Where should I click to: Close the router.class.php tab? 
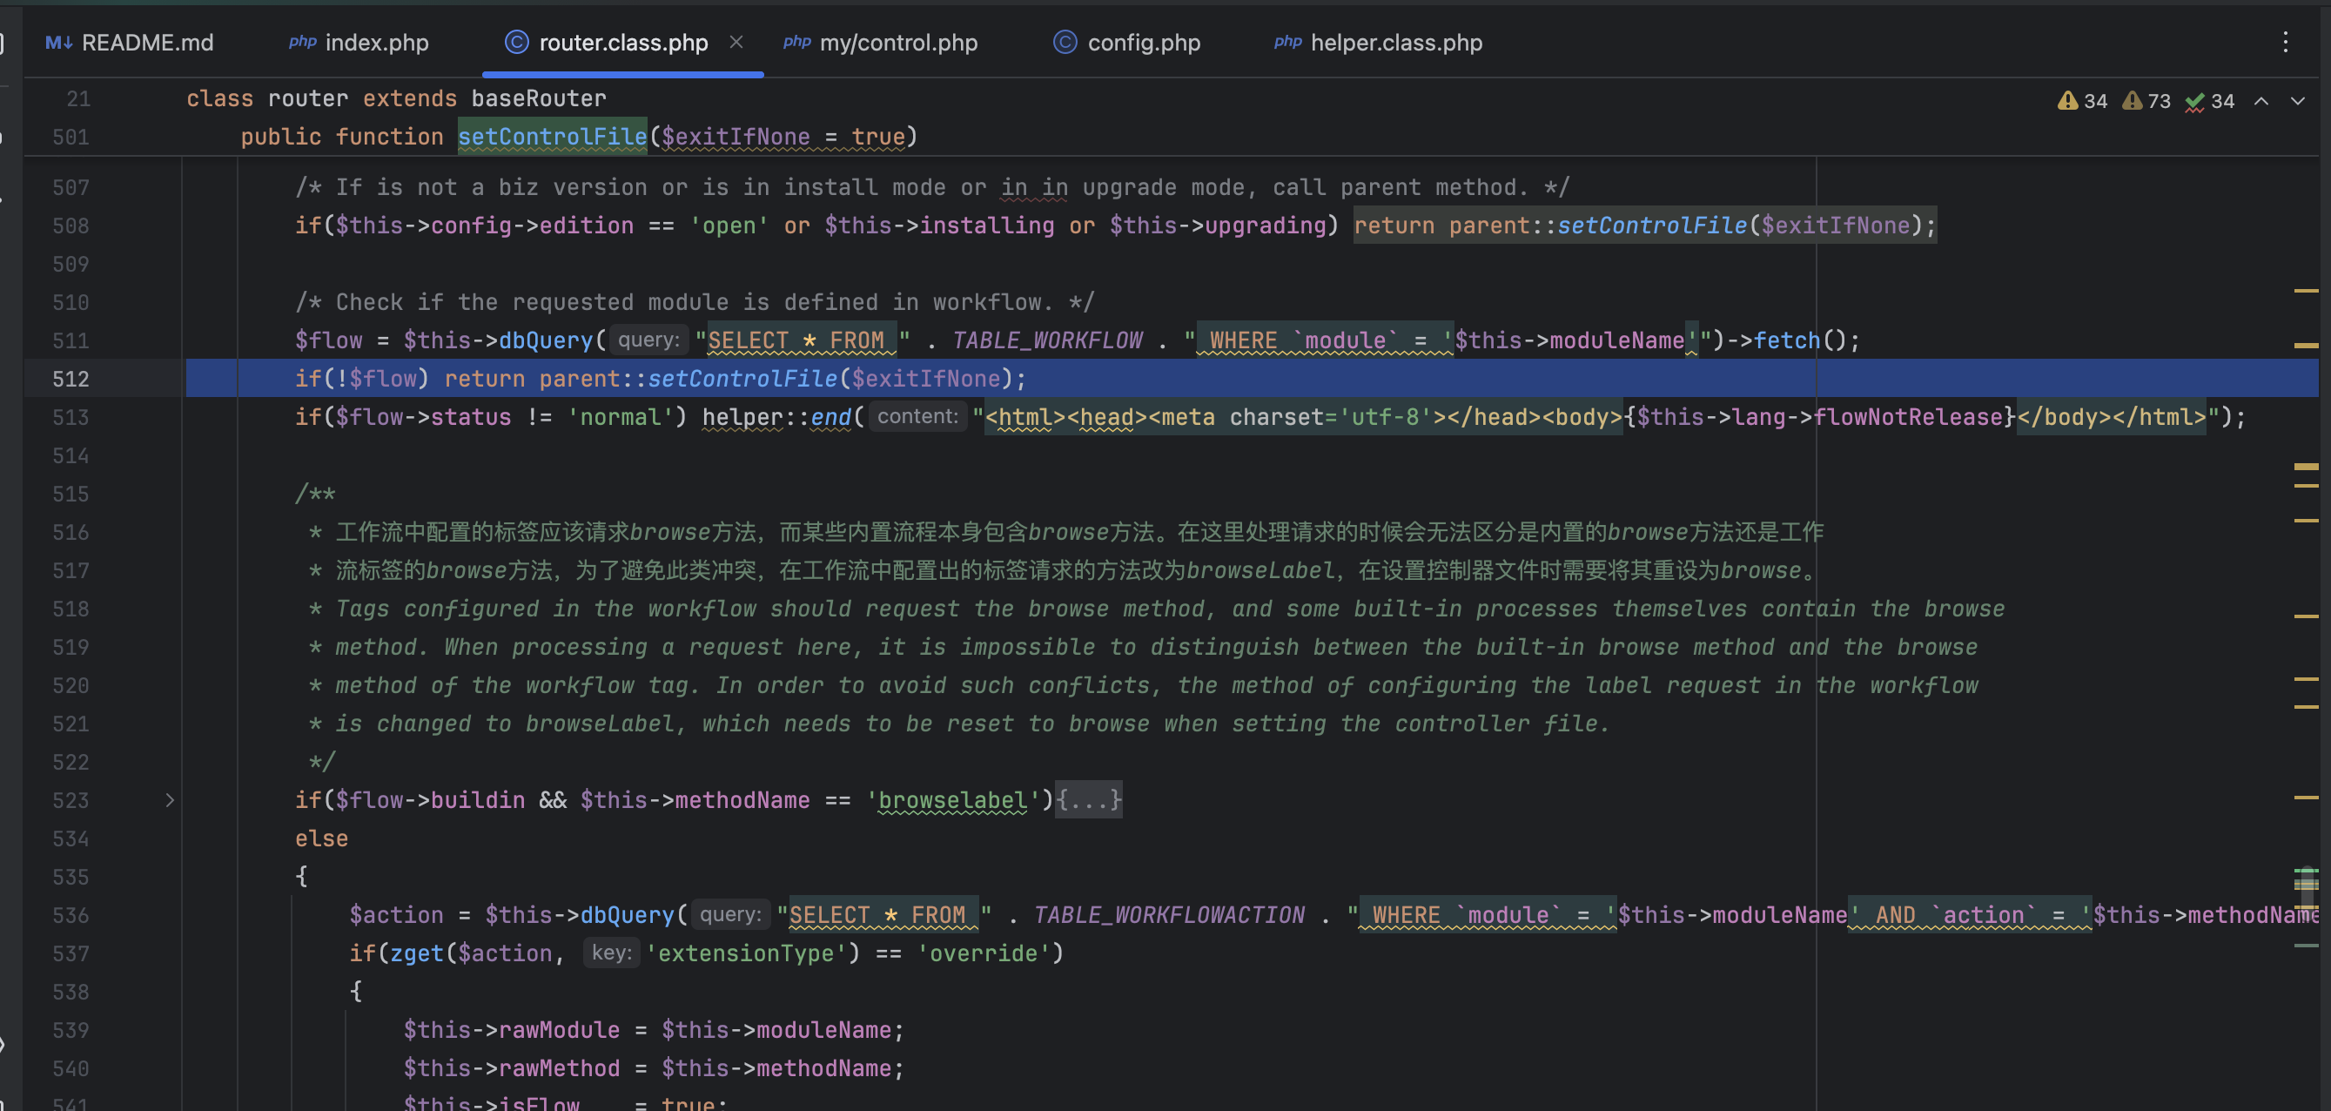click(736, 43)
